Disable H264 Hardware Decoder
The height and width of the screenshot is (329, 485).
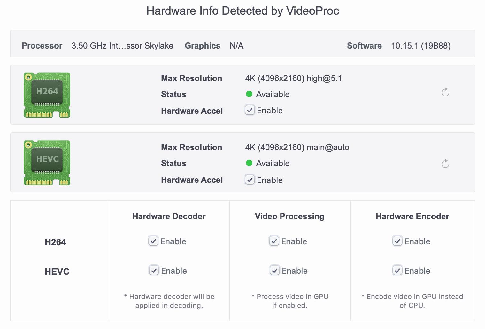[x=153, y=241]
